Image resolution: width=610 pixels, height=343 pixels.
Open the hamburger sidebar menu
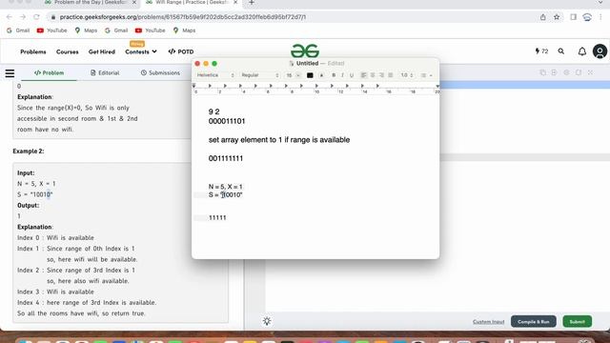pyautogui.click(x=10, y=73)
